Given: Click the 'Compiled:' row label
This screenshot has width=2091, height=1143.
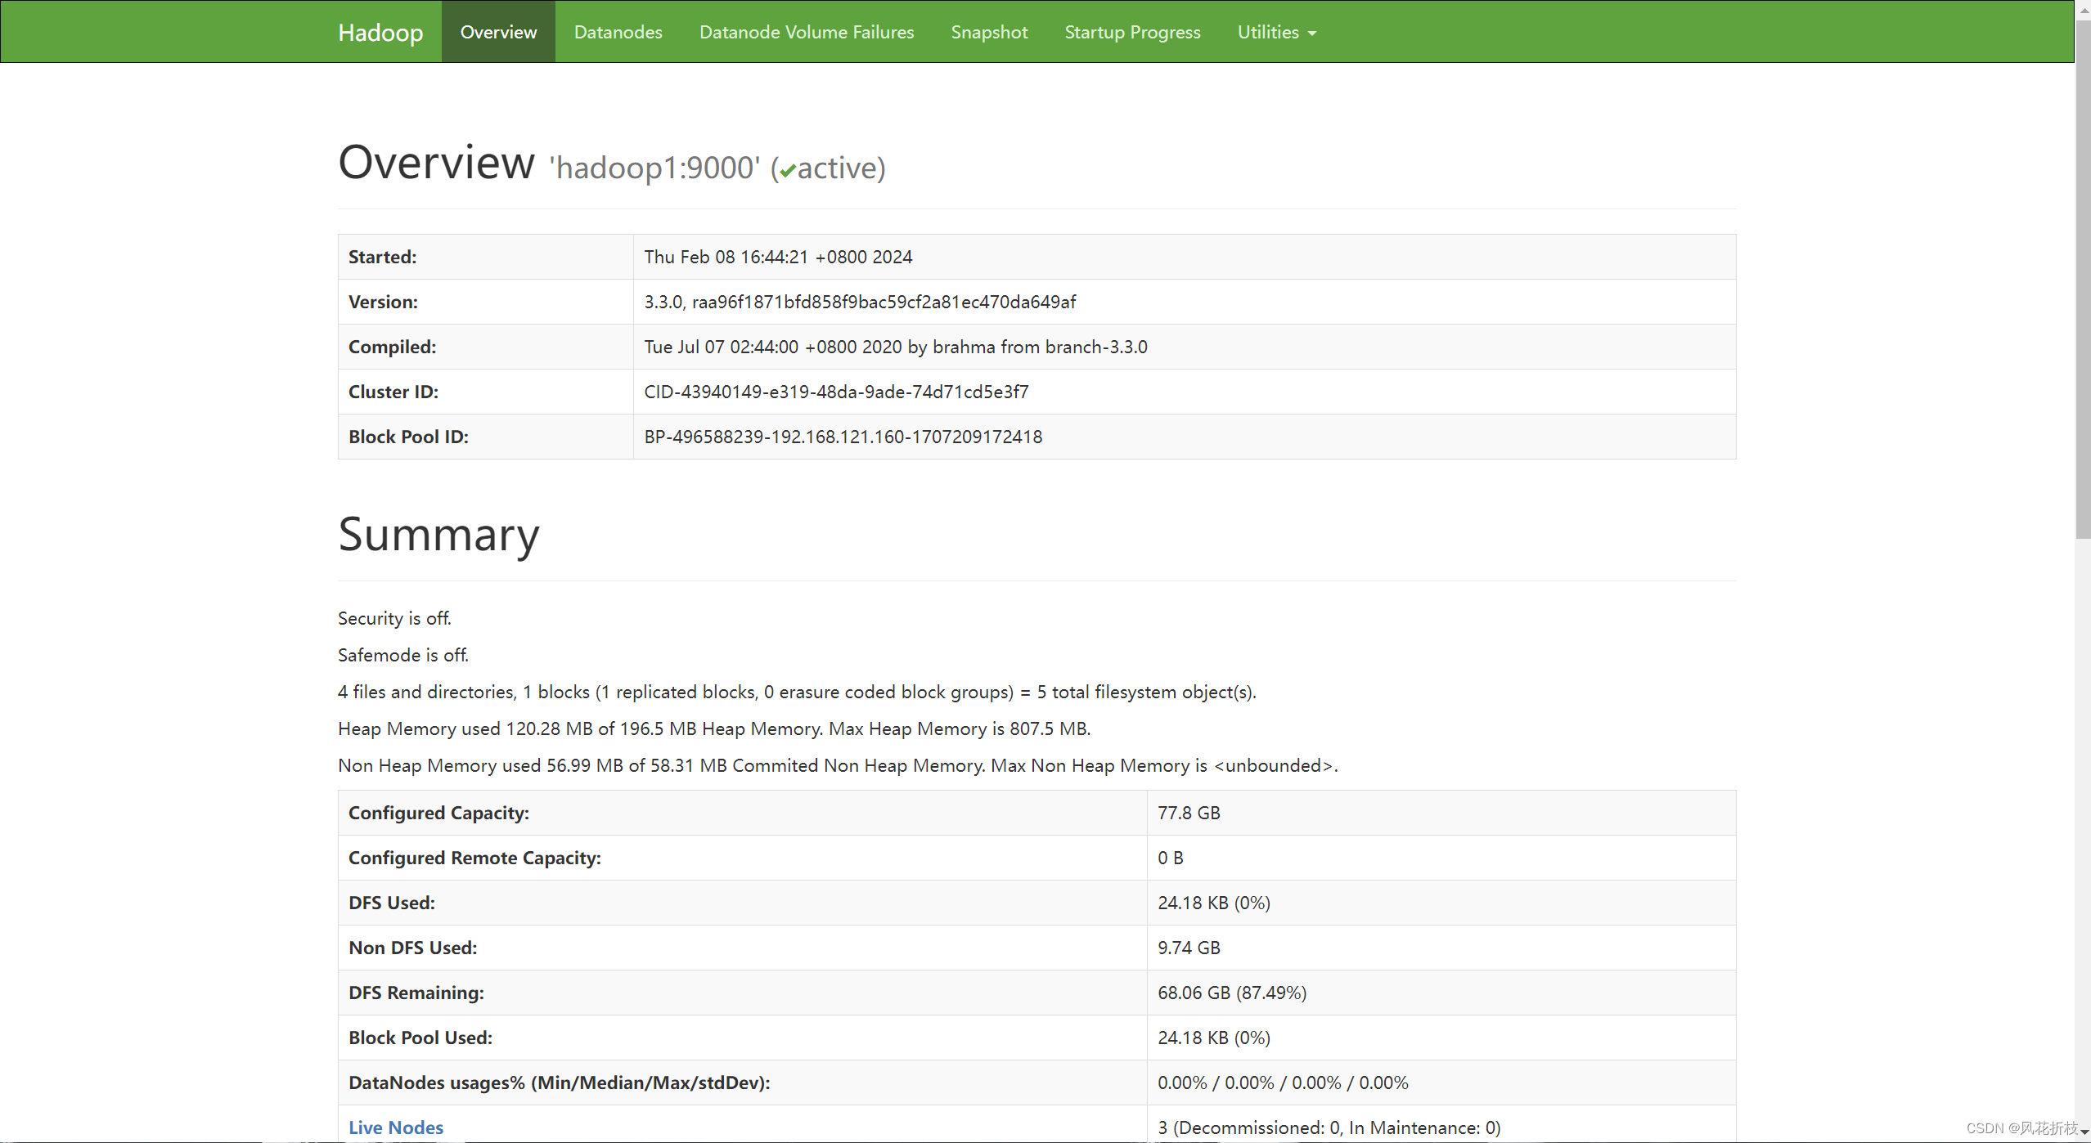Looking at the screenshot, I should pos(392,347).
